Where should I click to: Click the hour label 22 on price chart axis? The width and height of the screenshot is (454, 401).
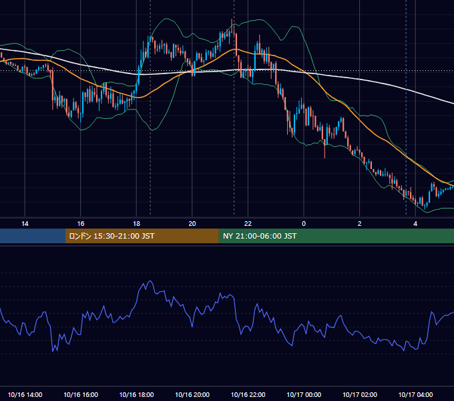(x=248, y=224)
